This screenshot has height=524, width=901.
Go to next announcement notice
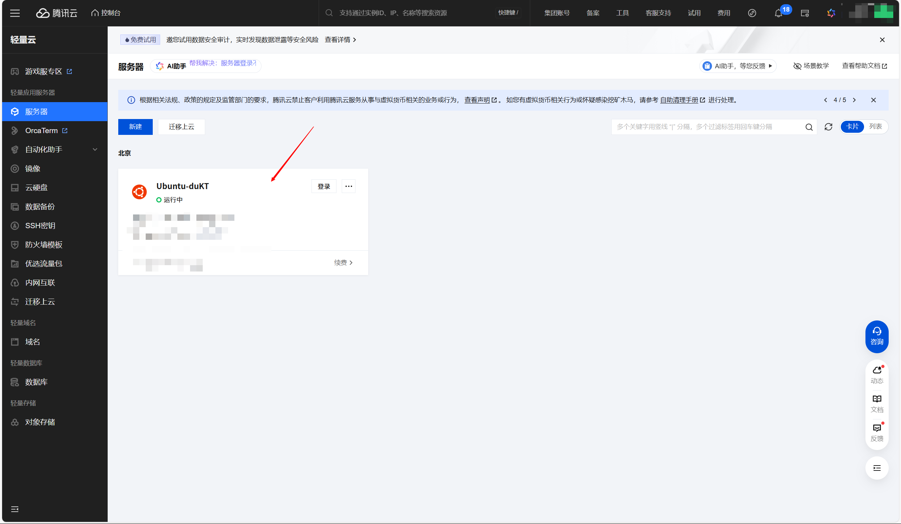(854, 100)
